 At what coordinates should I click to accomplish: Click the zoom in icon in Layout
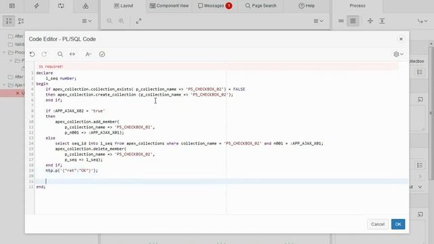tap(121, 21)
